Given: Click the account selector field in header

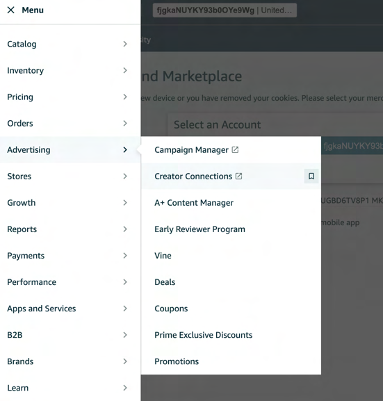Looking at the screenshot, I should [x=225, y=10].
